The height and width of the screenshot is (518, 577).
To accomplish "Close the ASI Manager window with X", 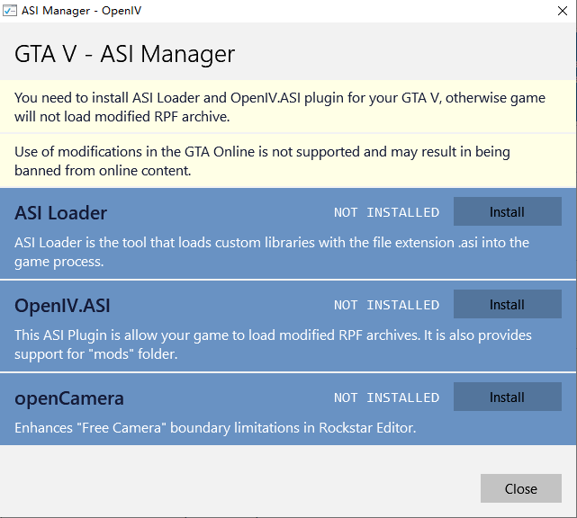I will [x=562, y=11].
